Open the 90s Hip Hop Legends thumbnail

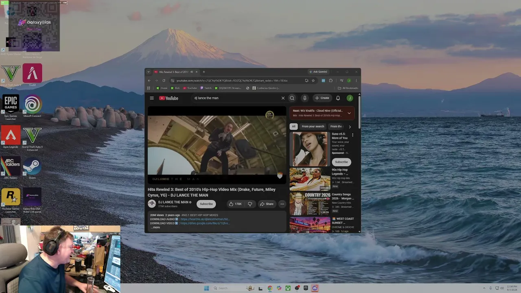click(x=310, y=179)
